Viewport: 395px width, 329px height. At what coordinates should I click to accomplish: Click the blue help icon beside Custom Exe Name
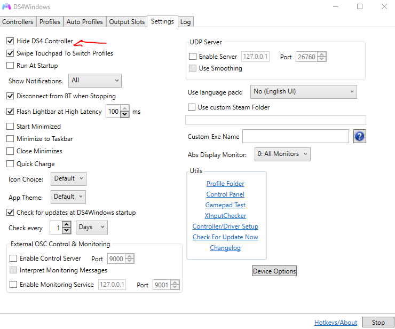coord(360,137)
